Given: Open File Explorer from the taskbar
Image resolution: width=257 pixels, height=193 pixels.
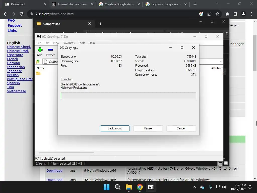Looking at the screenshot, I should tap(129, 187).
